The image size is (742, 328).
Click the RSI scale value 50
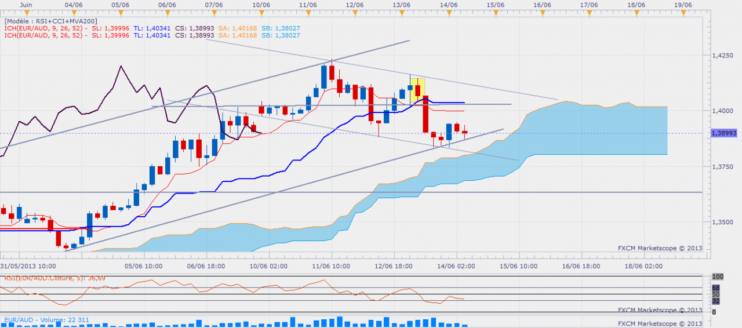716,294
